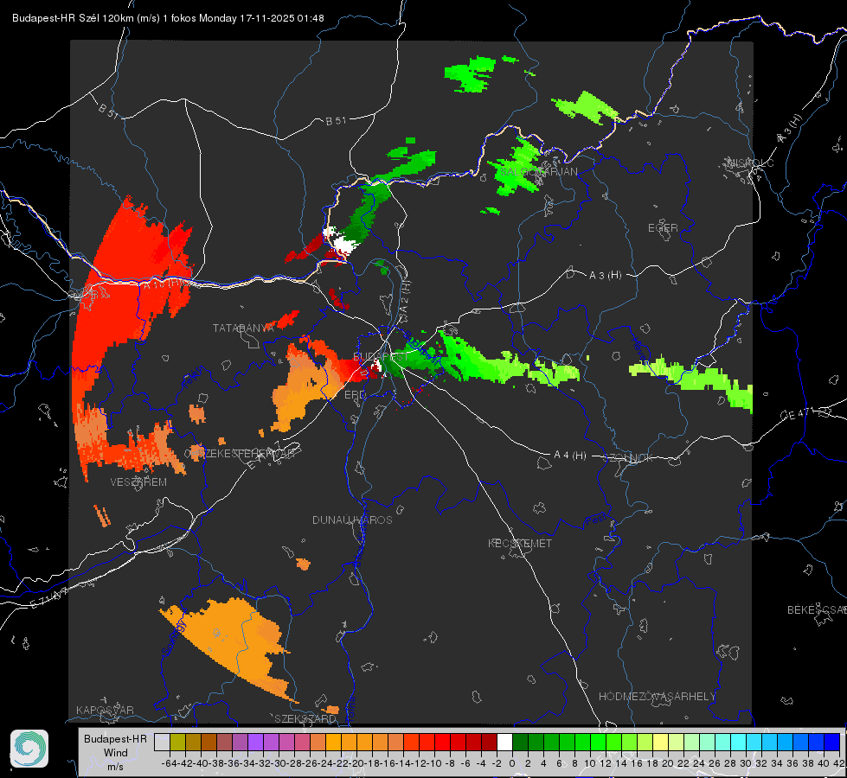Select the dark red swatch between -4 and -2
847x778 pixels.
pyautogui.click(x=489, y=743)
